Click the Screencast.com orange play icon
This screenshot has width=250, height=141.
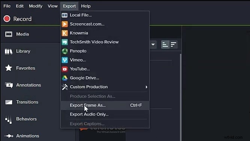pyautogui.click(x=65, y=24)
